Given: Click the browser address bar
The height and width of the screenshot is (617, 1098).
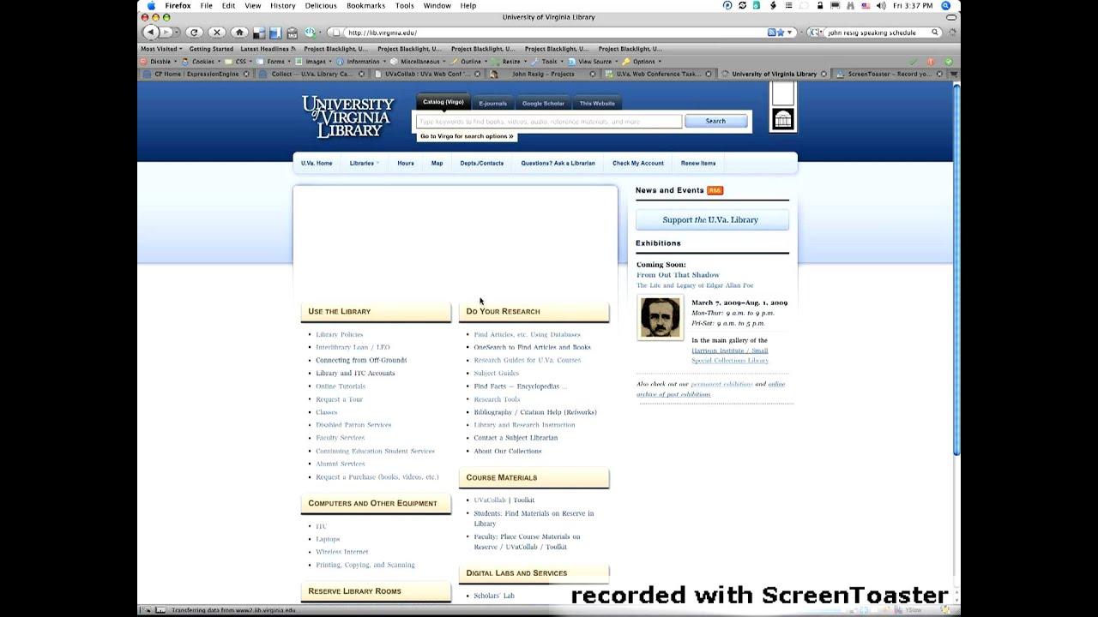Looking at the screenshot, I should [x=549, y=33].
